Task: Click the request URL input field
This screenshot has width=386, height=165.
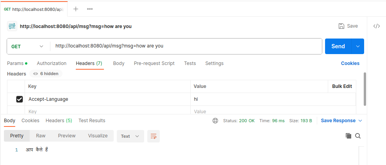Action: pyautogui.click(x=186, y=46)
